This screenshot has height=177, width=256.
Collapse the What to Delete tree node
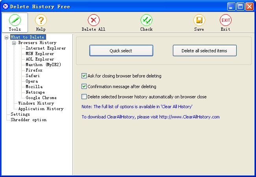(6, 37)
